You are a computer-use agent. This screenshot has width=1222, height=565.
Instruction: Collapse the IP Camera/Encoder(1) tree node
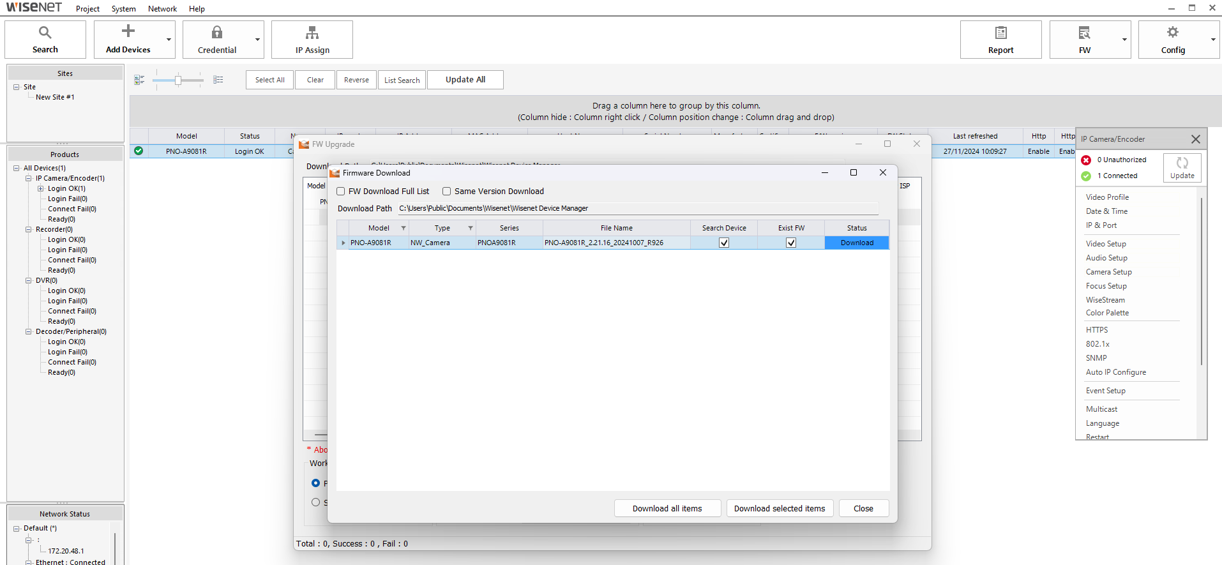(x=29, y=179)
